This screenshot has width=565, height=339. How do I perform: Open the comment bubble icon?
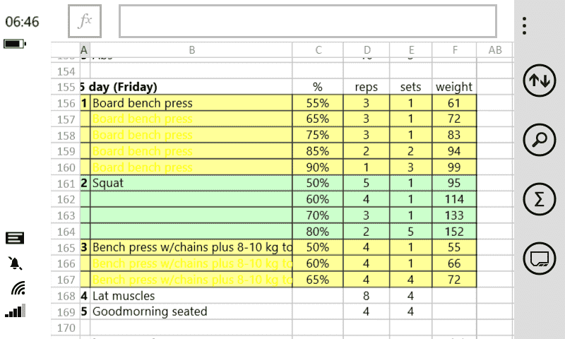point(539,258)
